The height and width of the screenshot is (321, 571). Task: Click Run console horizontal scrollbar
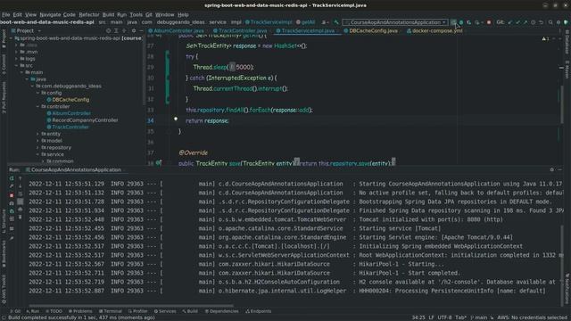pos(131,306)
